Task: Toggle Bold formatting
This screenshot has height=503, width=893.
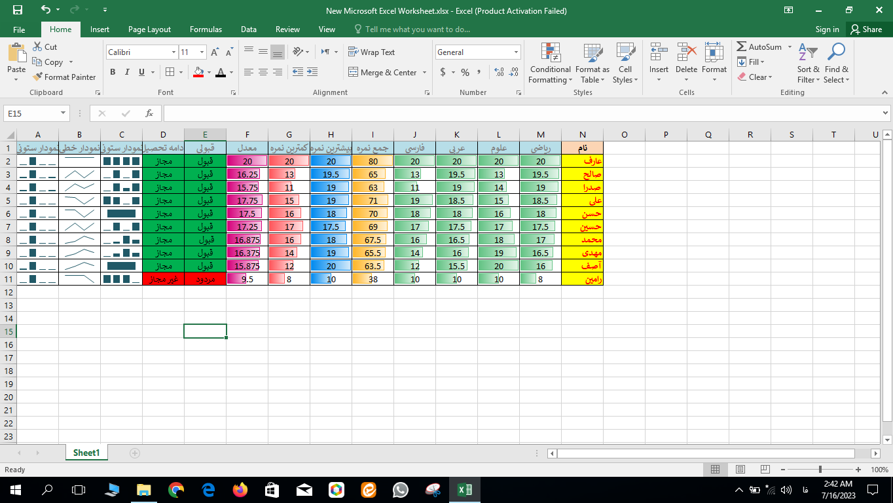Action: (113, 73)
